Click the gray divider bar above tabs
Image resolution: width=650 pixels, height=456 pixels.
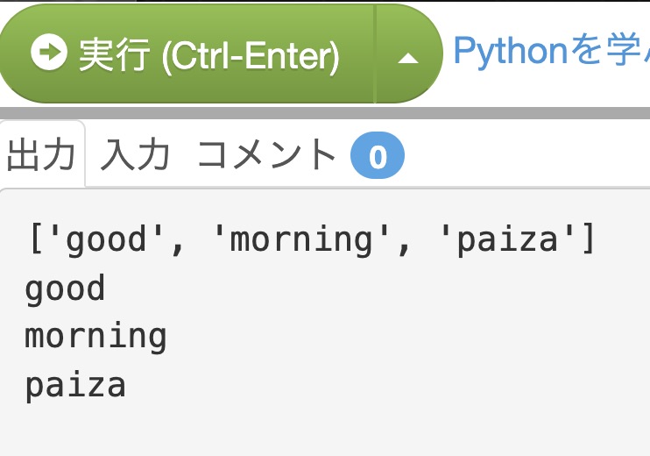tap(325, 113)
